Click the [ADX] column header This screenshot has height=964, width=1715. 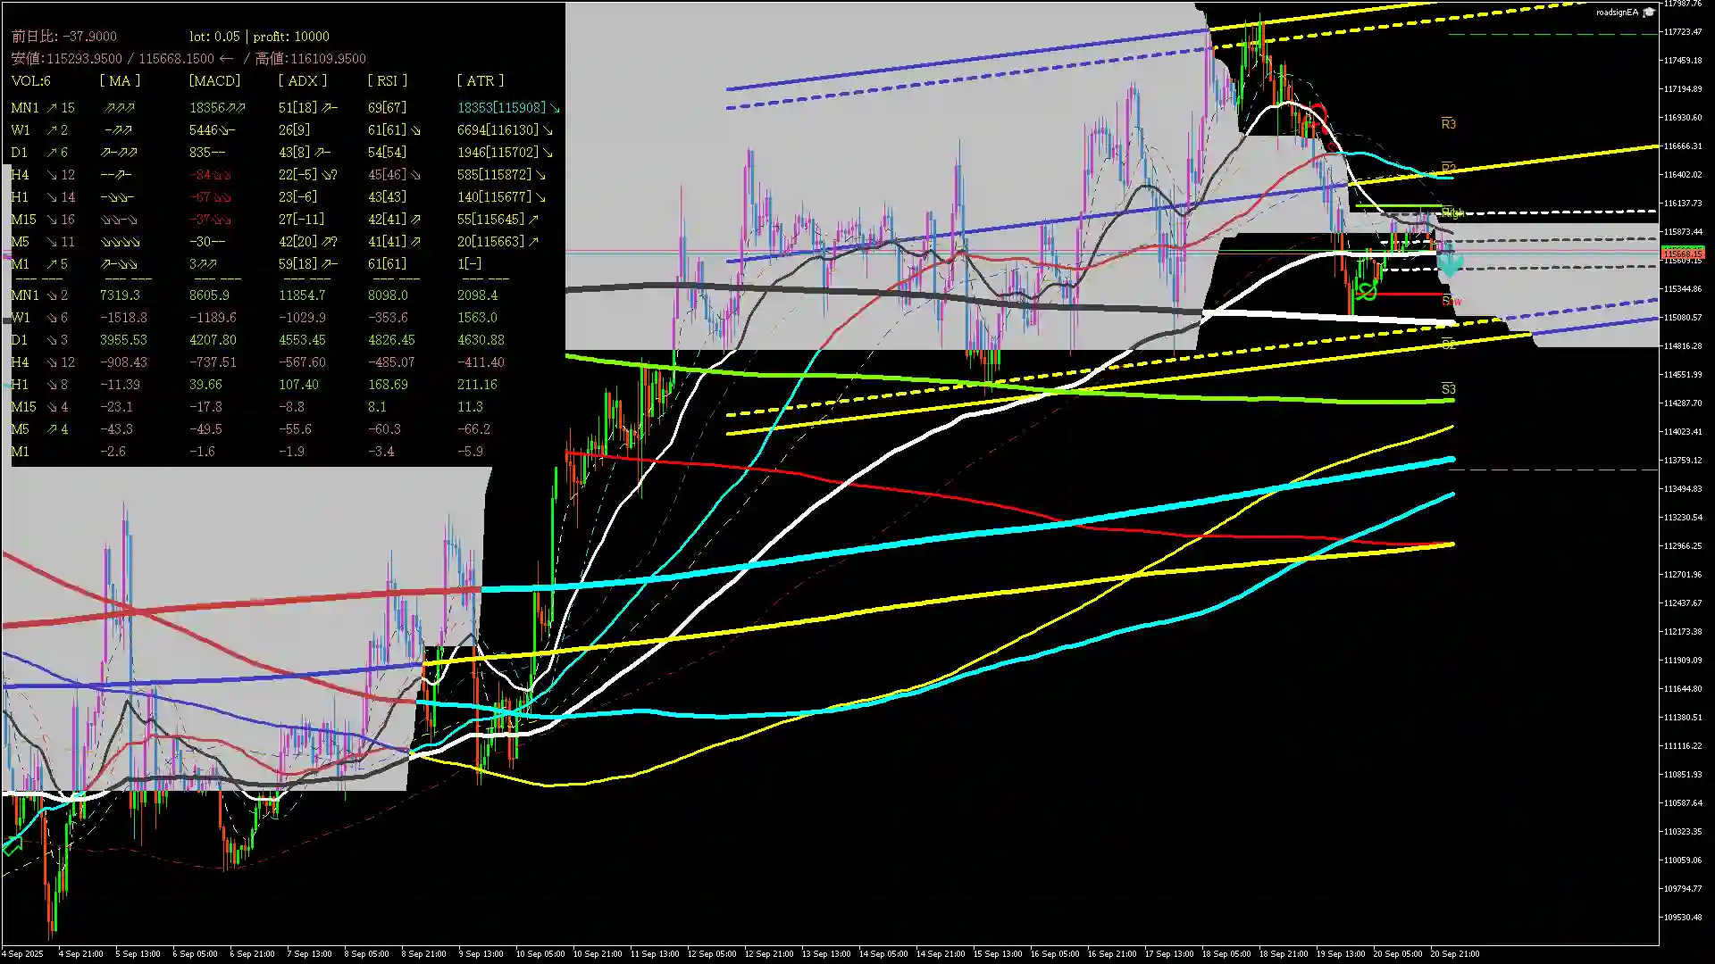[302, 81]
